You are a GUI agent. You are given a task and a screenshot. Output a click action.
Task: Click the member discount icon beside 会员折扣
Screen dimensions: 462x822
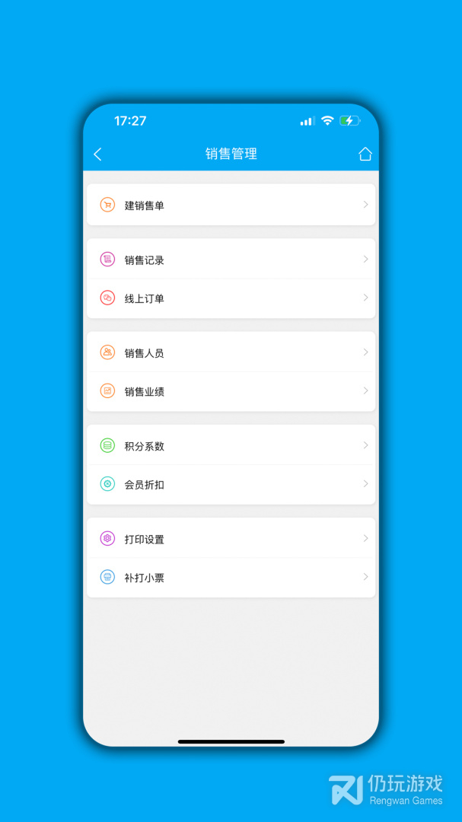107,484
